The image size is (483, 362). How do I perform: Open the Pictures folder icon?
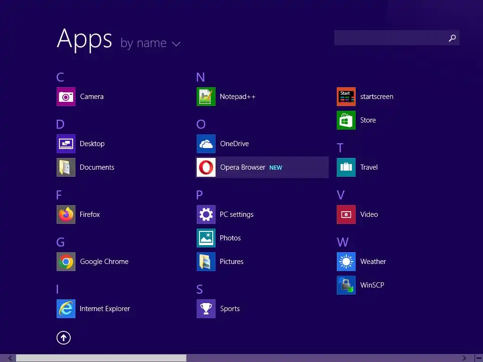206,262
